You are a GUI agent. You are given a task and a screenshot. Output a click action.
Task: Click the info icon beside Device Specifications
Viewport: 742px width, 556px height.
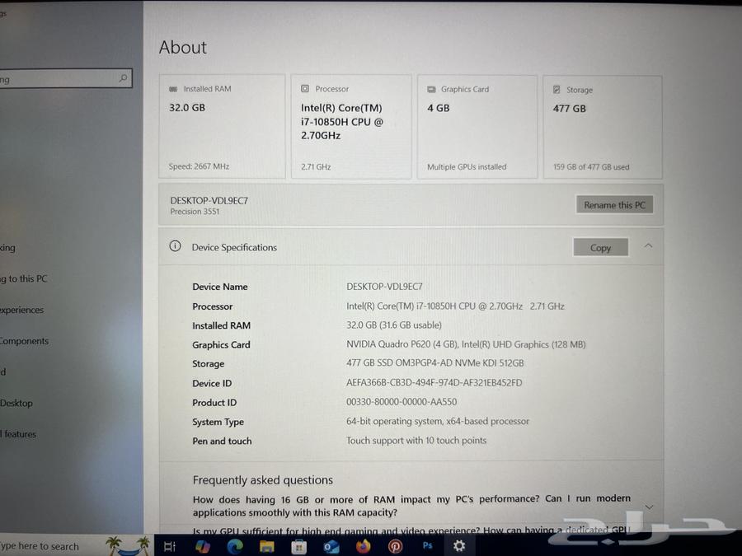pyautogui.click(x=174, y=246)
